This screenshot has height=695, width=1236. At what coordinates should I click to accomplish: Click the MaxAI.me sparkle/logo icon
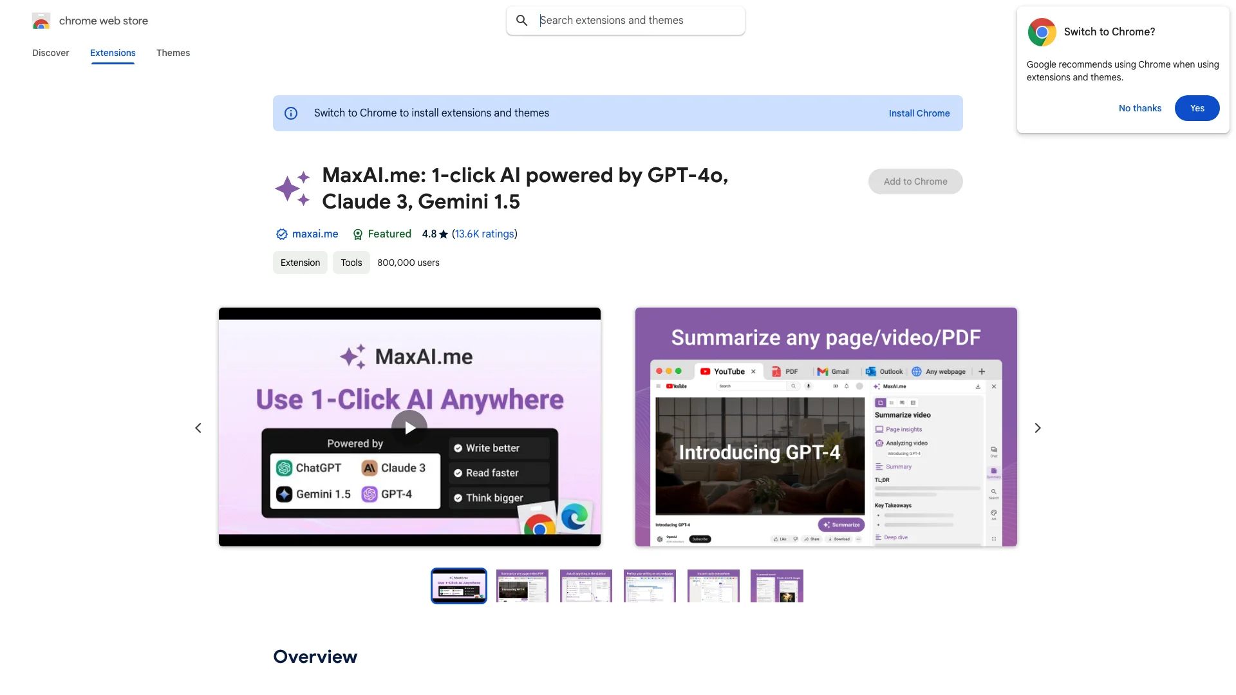(292, 187)
